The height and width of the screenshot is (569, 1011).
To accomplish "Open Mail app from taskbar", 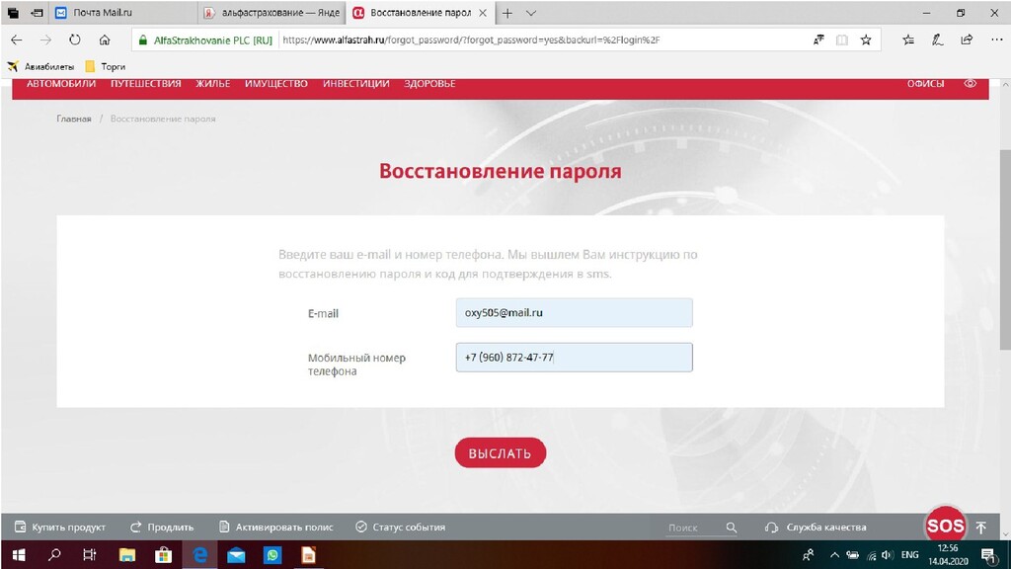I will pyautogui.click(x=236, y=555).
